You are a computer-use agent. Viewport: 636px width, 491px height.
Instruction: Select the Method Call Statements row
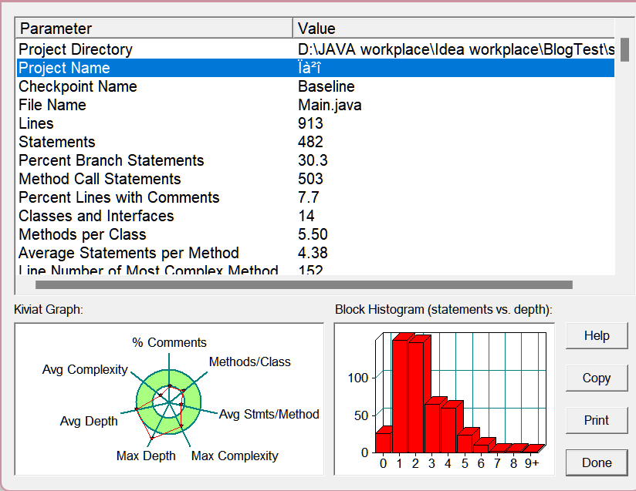click(316, 179)
